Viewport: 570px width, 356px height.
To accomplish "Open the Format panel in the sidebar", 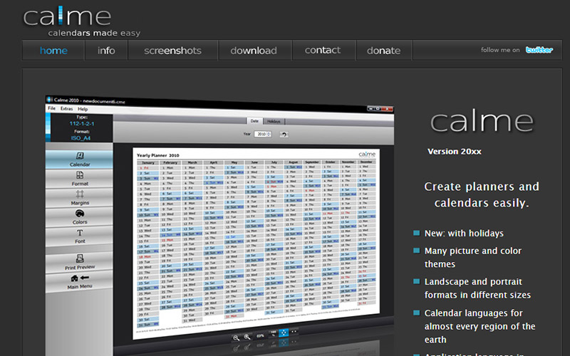I will point(79,179).
